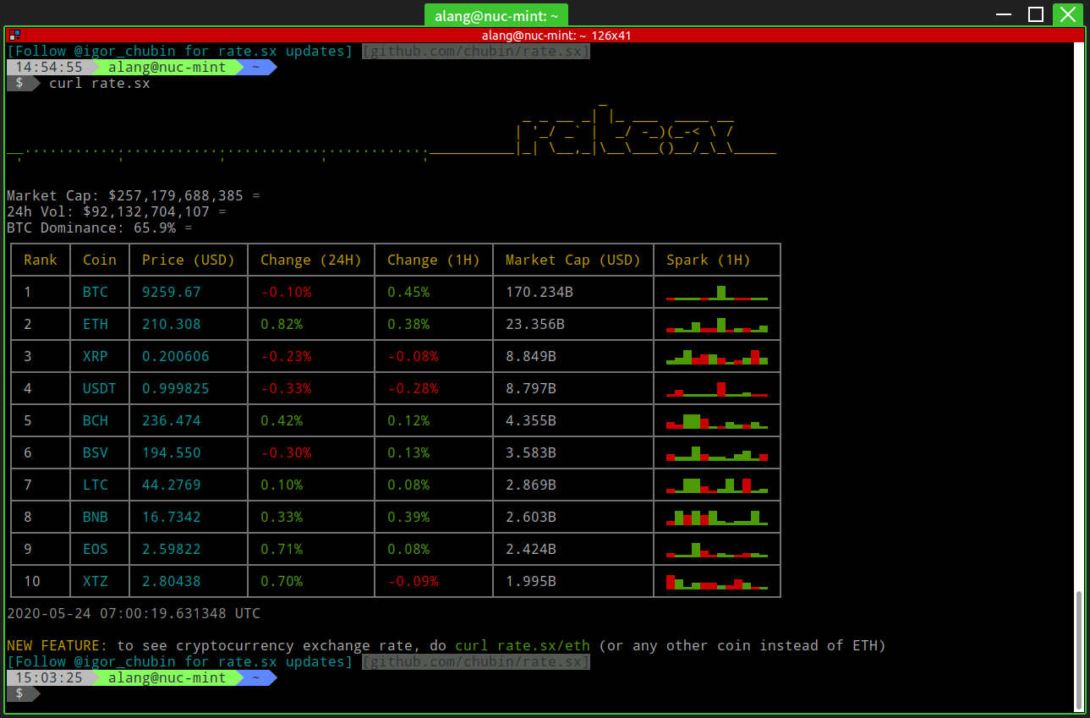Click the Market Cap (USD) column header
Screen dimensions: 1090x718
[573, 260]
